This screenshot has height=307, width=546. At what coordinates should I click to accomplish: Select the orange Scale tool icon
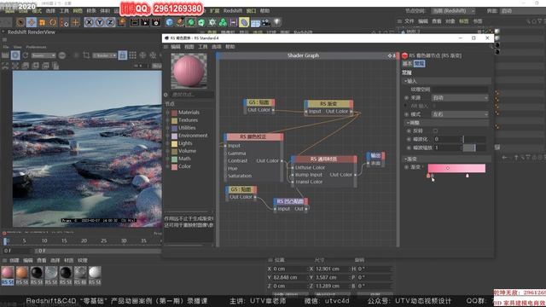point(42,22)
